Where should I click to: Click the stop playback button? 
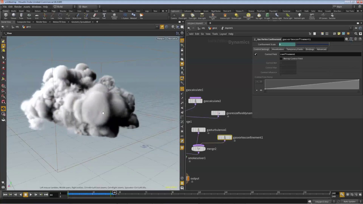tap(26, 195)
